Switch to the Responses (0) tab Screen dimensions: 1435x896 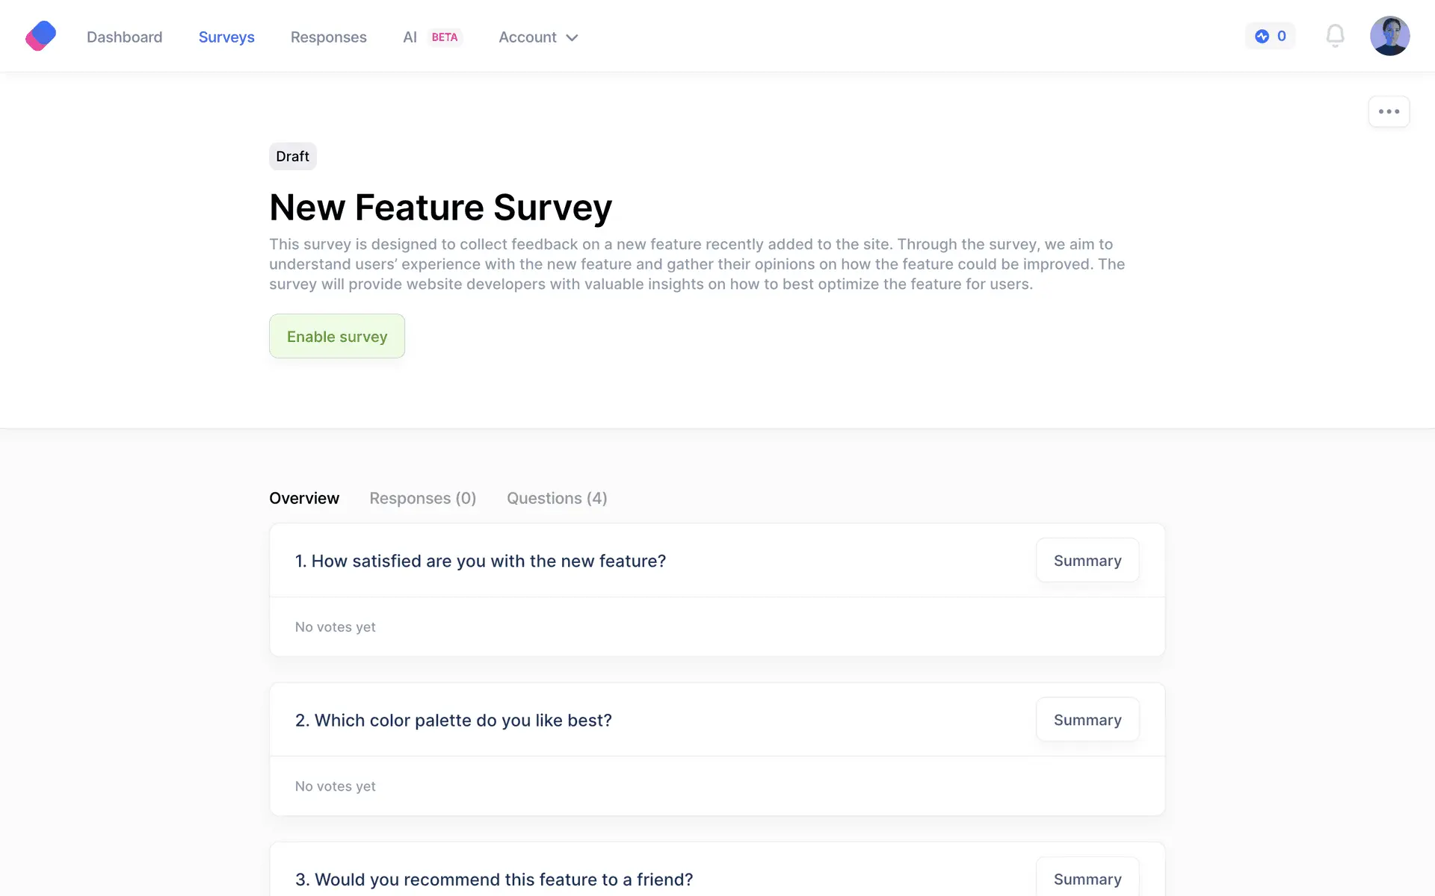422,498
